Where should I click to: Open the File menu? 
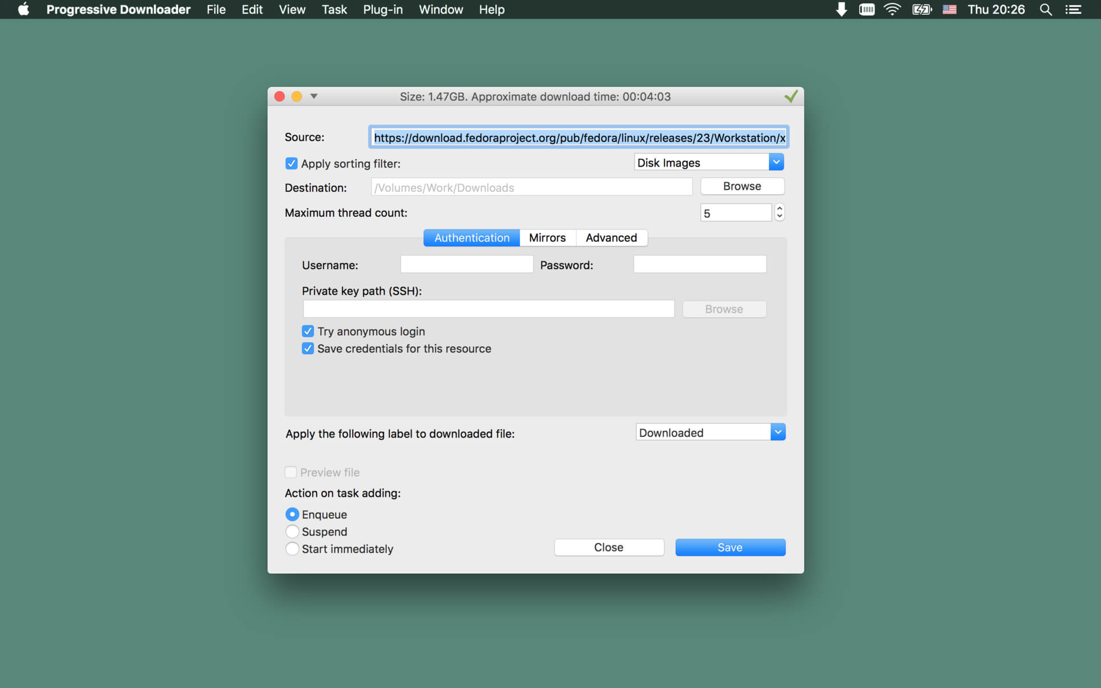coord(216,9)
